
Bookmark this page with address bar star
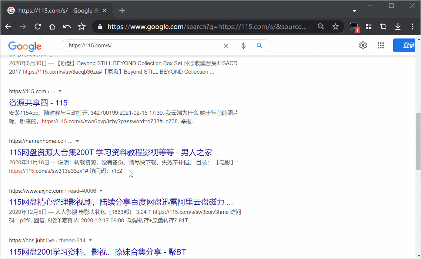tap(335, 27)
